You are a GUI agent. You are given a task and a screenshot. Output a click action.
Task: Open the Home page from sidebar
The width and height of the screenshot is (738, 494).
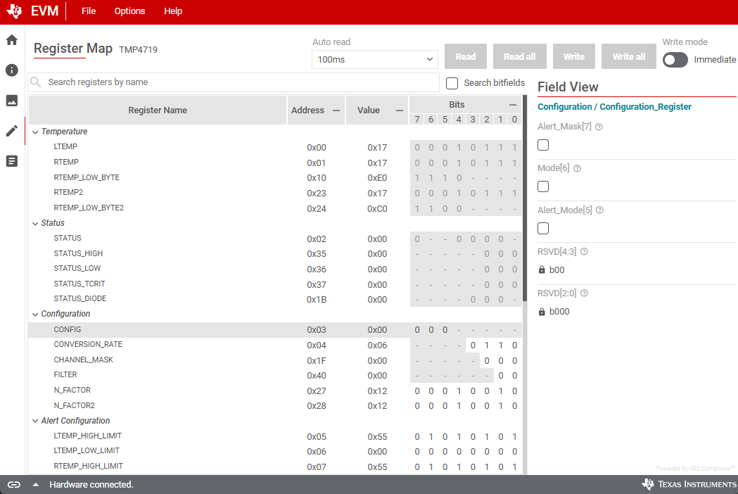[12, 40]
